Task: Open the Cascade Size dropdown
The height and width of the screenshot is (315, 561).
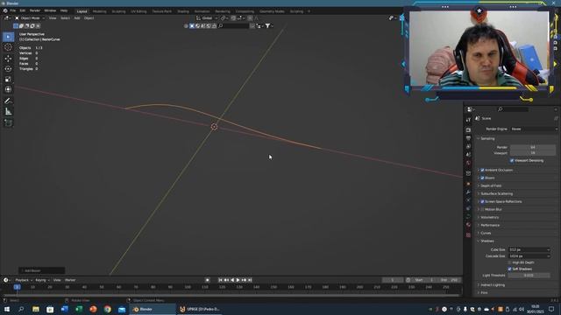Action: pos(529,256)
